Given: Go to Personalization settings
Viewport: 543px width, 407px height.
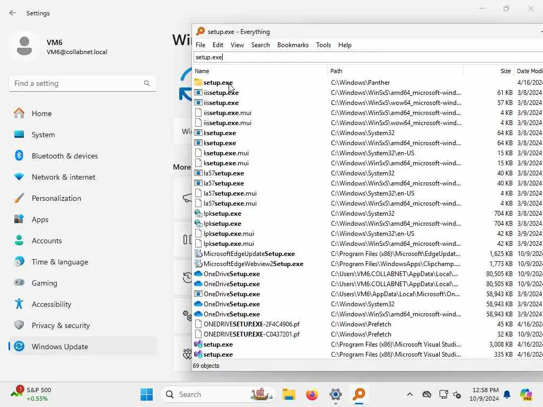Looking at the screenshot, I should point(82,198).
